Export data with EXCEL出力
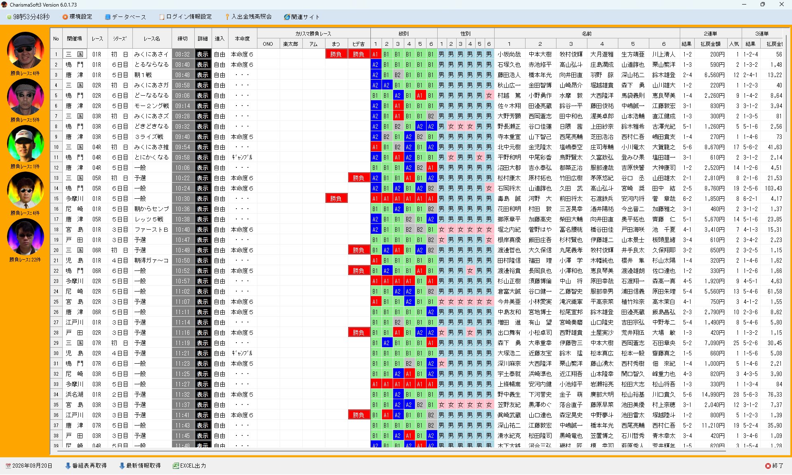Image resolution: width=792 pixels, height=475 pixels. pyautogui.click(x=189, y=466)
